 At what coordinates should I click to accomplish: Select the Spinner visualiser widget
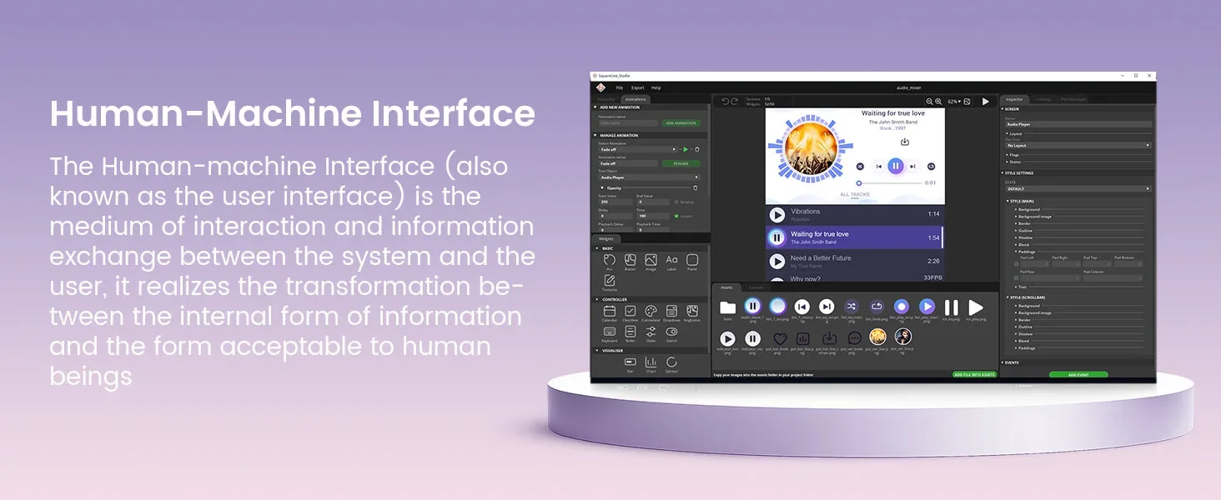tap(671, 362)
